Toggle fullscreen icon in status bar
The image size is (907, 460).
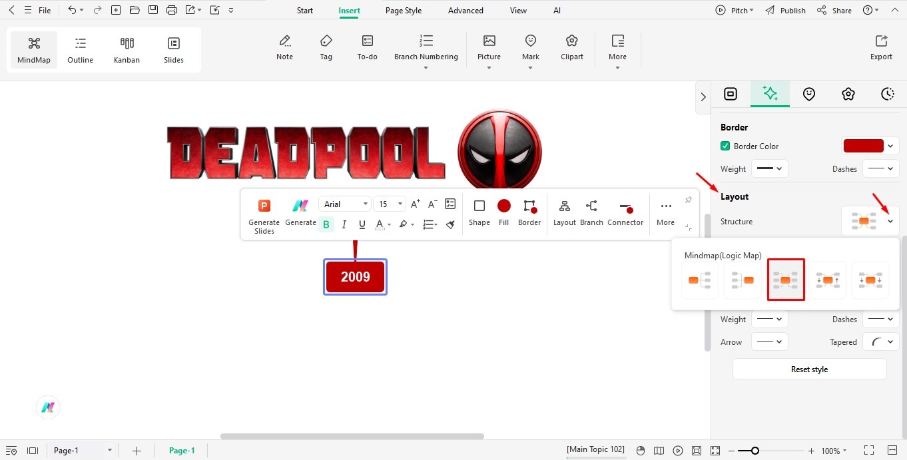pyautogui.click(x=868, y=451)
